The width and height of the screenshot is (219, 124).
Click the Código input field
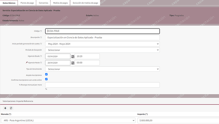[x=103, y=31]
